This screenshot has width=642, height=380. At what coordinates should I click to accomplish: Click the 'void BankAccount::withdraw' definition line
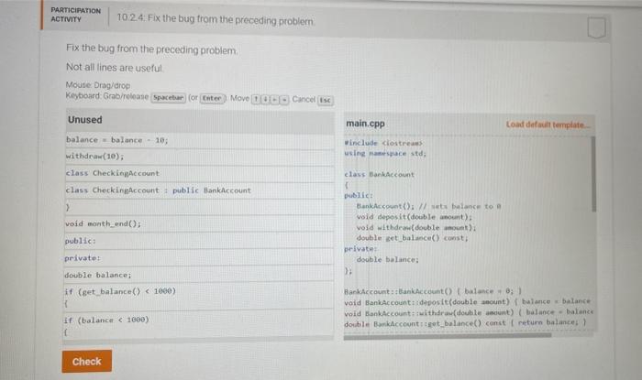(469, 312)
